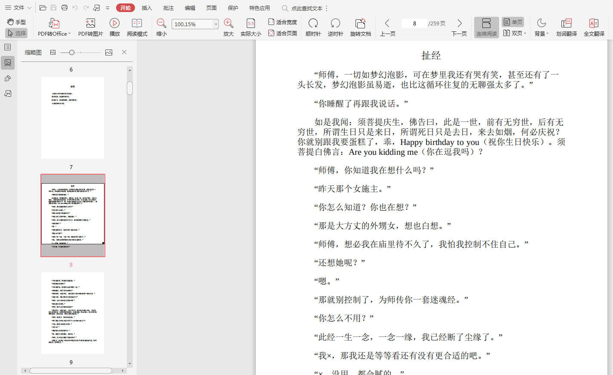This screenshot has height=375, width=613.
Task: Click the page number input box
Action: pos(414,24)
